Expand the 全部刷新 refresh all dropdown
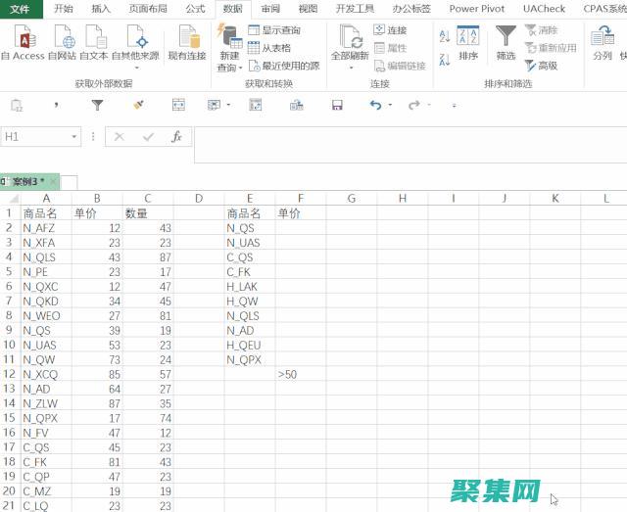The width and height of the screenshot is (627, 512). (350, 68)
